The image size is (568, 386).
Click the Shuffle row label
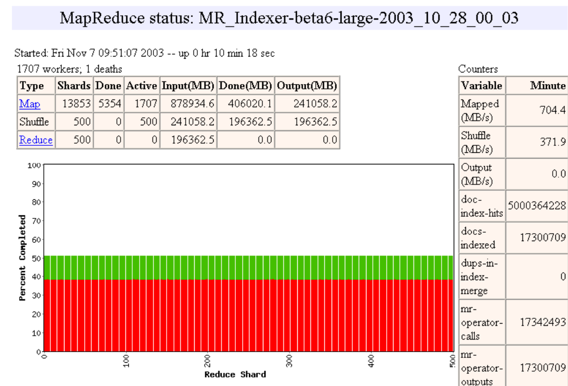tap(34, 122)
